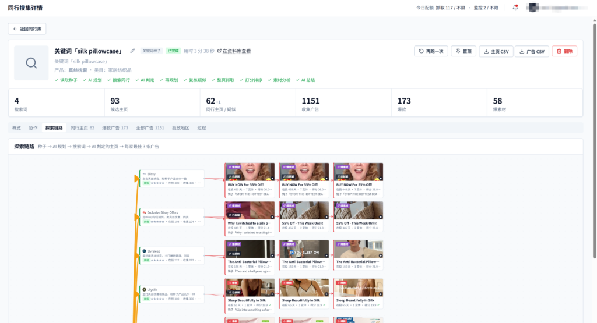Screen dimensions: 597x323
Task: Click the 读取种子 completed step
Action: click(x=66, y=80)
